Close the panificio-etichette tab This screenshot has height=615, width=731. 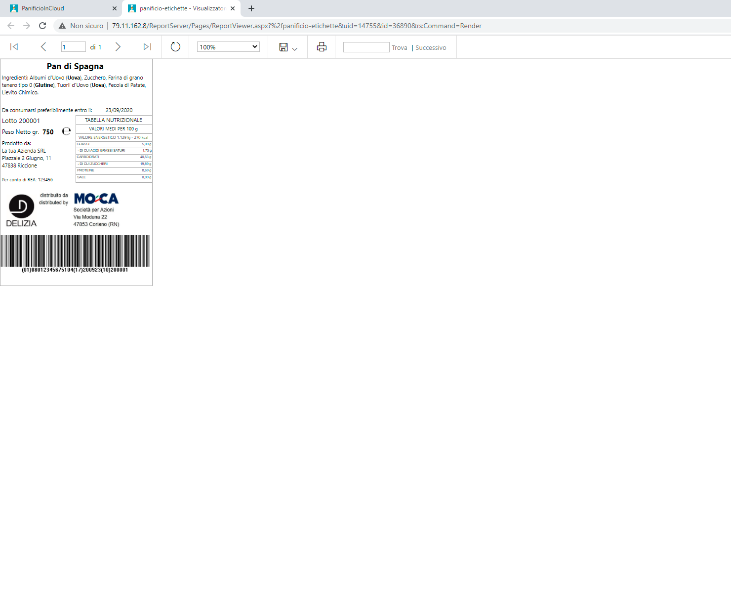click(x=233, y=8)
